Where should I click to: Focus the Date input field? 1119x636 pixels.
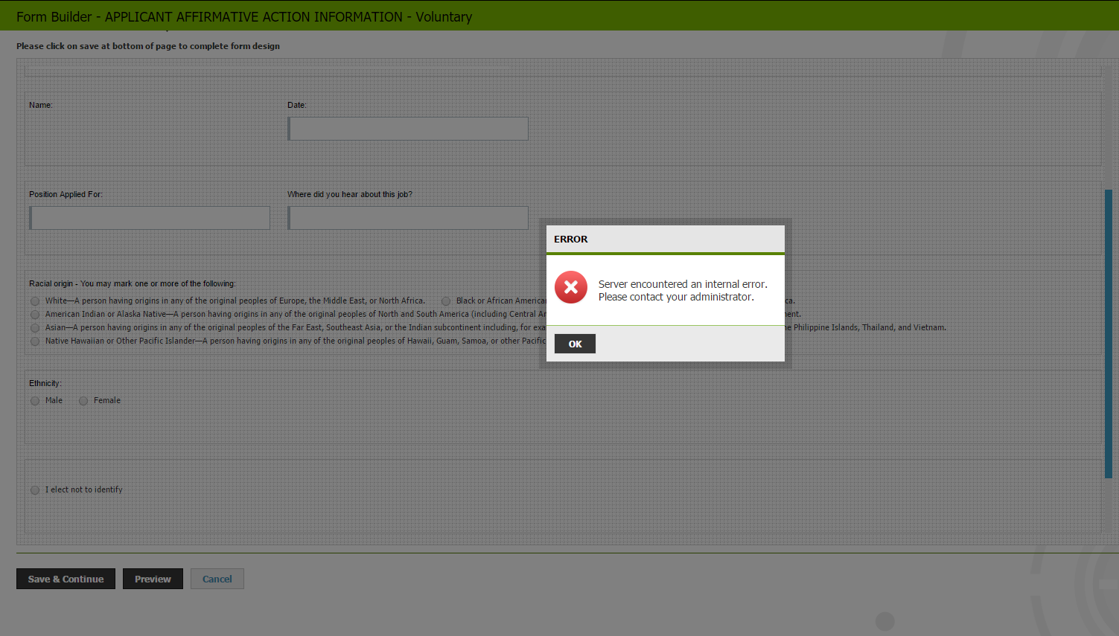[408, 129]
